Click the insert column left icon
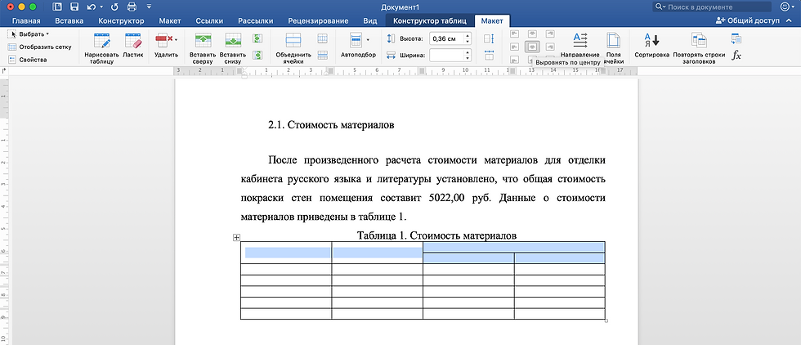Screen dimensions: 801x345 [257, 38]
